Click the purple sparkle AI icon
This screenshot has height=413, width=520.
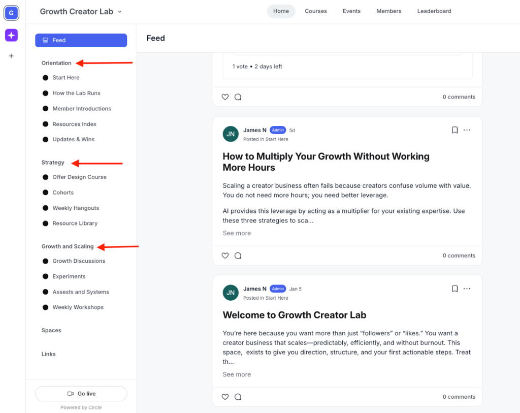coord(11,35)
